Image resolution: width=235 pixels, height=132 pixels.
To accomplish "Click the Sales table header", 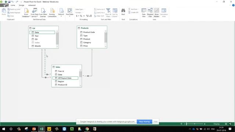I will click(x=67, y=67).
